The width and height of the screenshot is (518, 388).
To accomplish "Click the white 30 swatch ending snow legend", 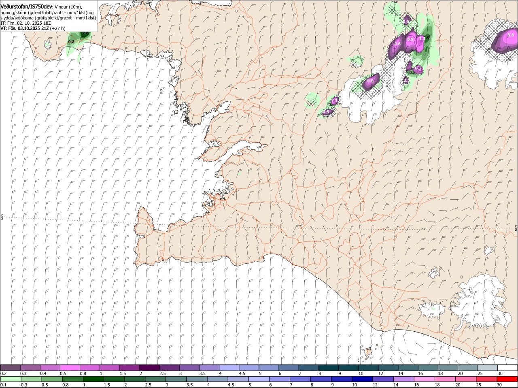I will [507, 368].
